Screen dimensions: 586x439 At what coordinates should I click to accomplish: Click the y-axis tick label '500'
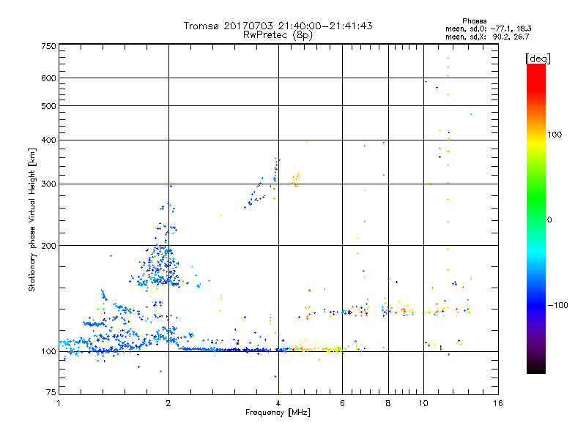coord(48,106)
